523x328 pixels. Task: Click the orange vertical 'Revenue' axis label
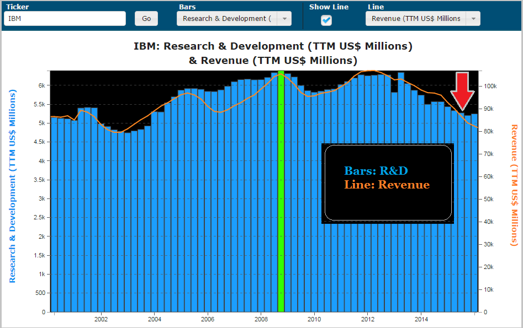[514, 185]
